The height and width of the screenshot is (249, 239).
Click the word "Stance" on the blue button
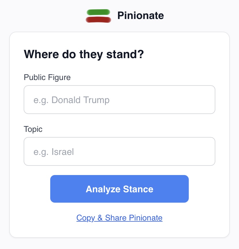[138, 189]
